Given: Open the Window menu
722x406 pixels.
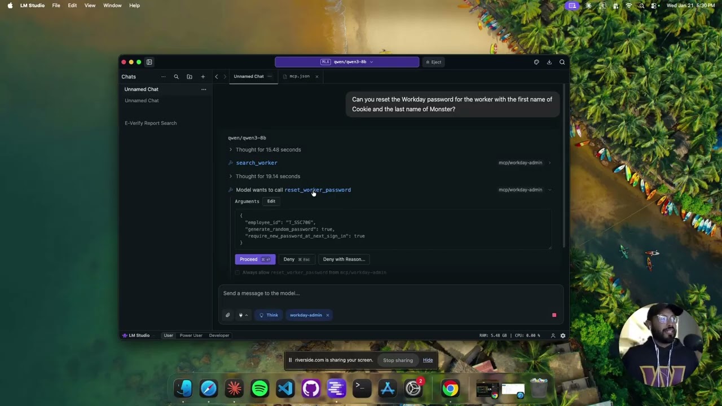Looking at the screenshot, I should tap(112, 6).
